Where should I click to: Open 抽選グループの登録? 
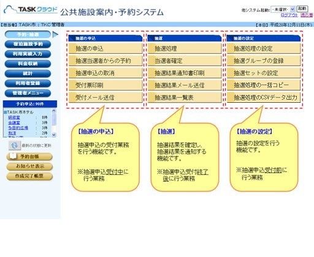[264, 61]
